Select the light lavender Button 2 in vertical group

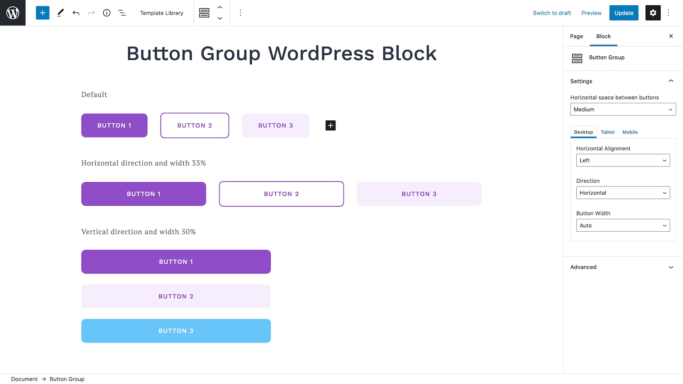[x=176, y=296]
